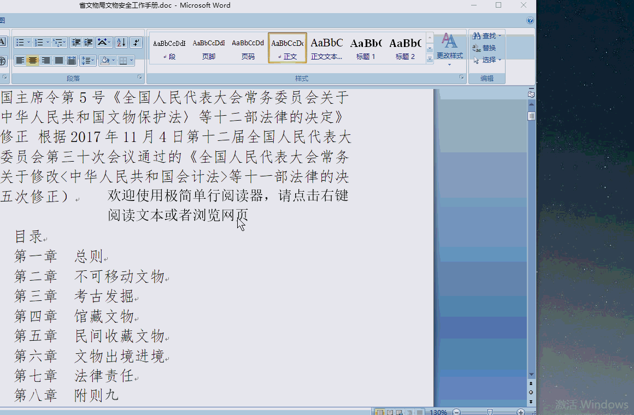Apply the 页脚 style
This screenshot has height=415, width=634.
click(x=209, y=48)
